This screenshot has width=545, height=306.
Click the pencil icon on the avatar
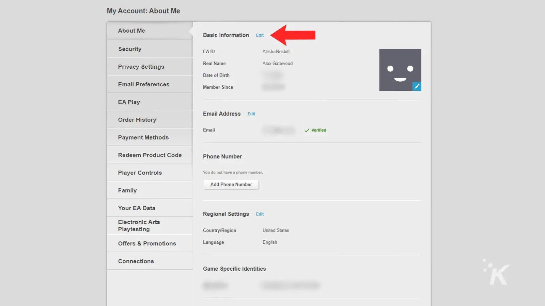(x=417, y=86)
